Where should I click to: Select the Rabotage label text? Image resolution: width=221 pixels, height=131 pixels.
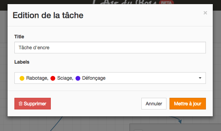coord(37,78)
